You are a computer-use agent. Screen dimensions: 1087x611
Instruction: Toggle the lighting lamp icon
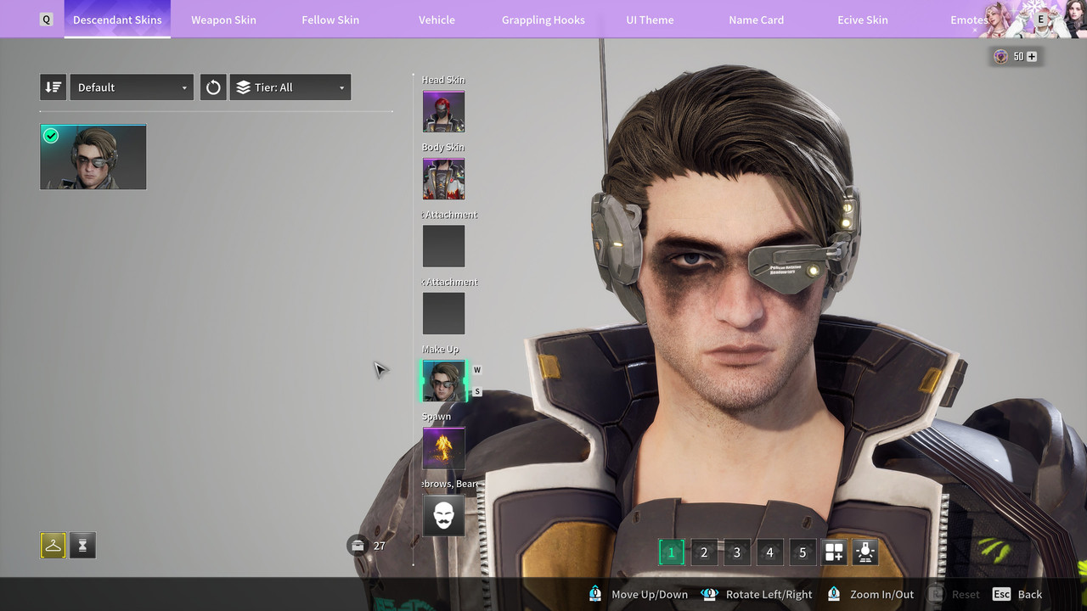coord(865,552)
